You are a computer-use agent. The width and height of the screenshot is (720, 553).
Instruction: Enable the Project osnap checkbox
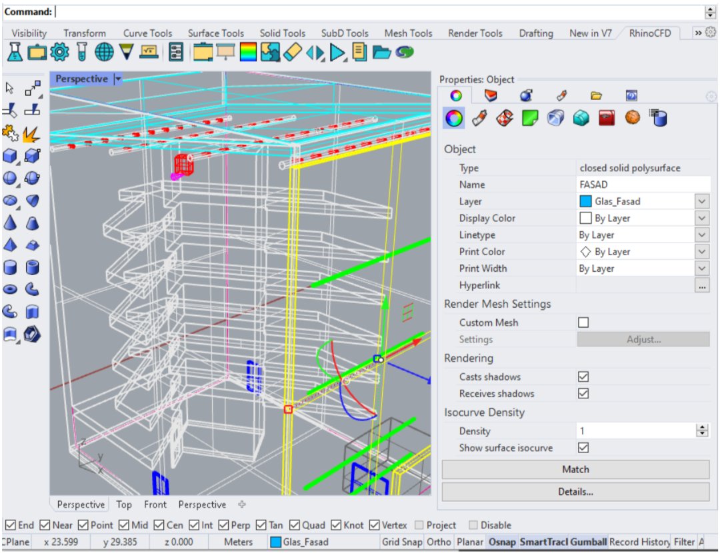(419, 524)
